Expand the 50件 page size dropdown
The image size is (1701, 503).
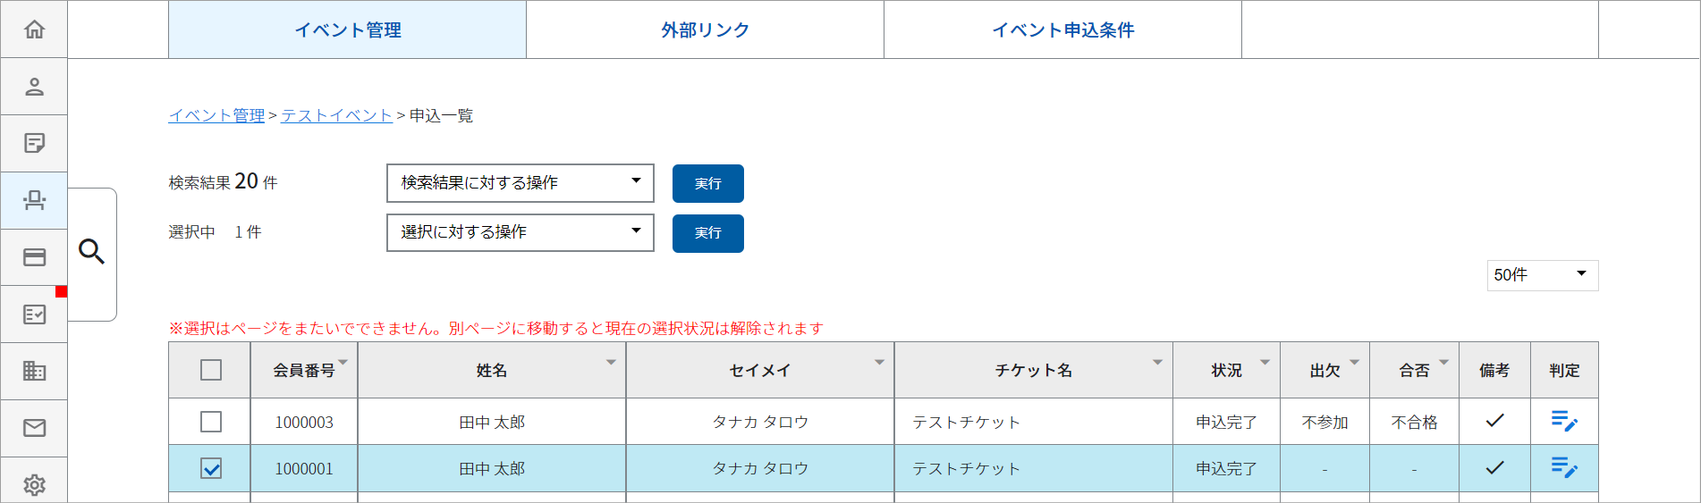tap(1541, 275)
